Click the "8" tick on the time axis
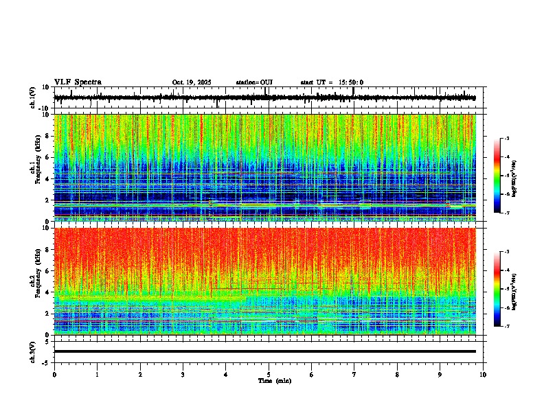The width and height of the screenshot is (544, 420). click(397, 375)
